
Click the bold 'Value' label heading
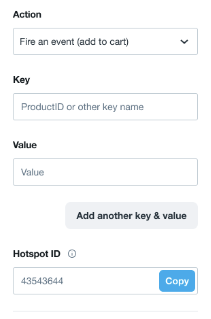[25, 145]
